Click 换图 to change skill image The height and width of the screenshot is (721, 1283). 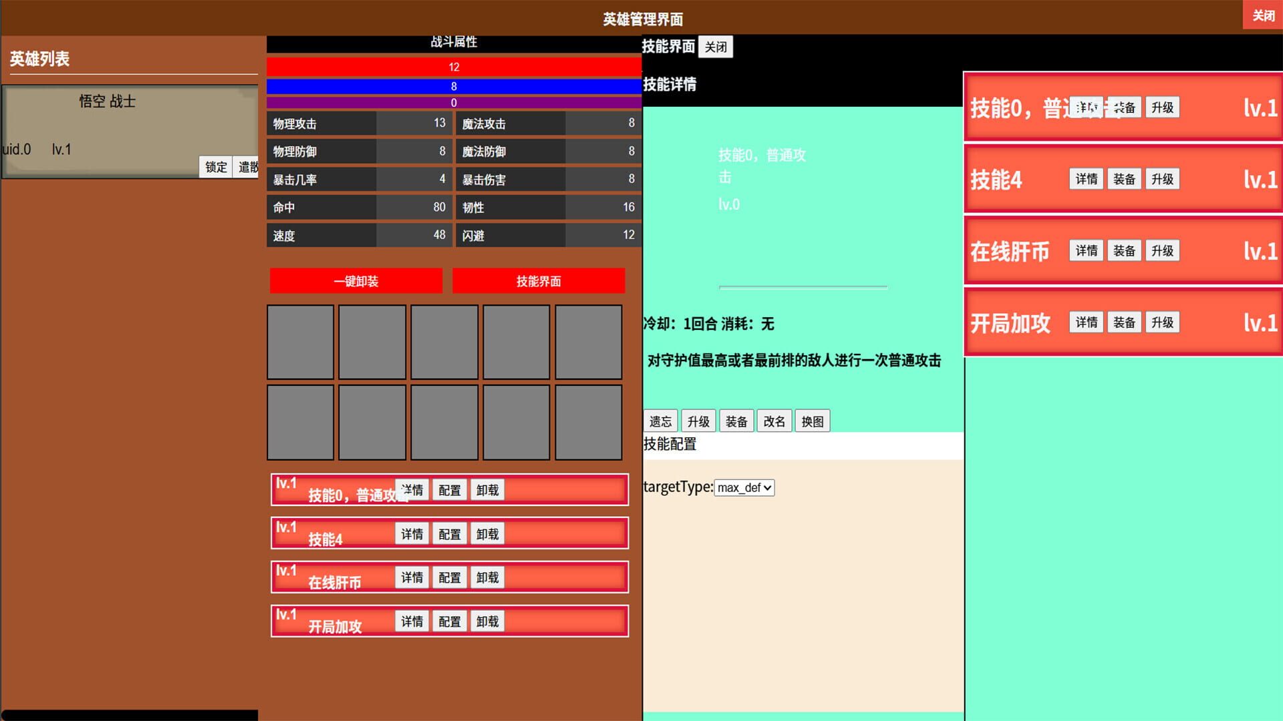[812, 421]
